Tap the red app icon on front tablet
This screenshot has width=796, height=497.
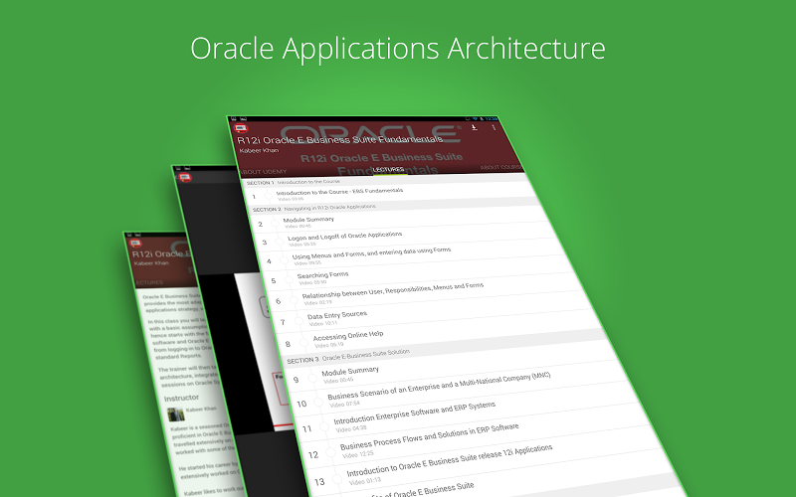[241, 128]
